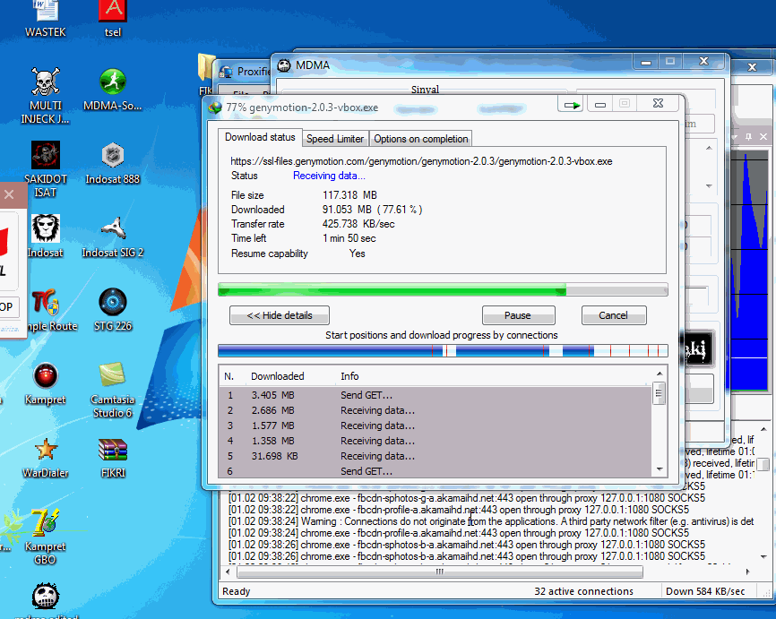Viewport: 776px width, 619px height.
Task: Click the blue connections progress bar
Action: pyautogui.click(x=443, y=351)
